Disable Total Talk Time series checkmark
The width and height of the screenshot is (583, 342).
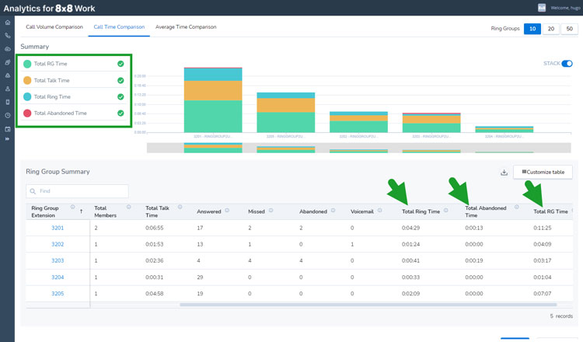[x=120, y=80]
